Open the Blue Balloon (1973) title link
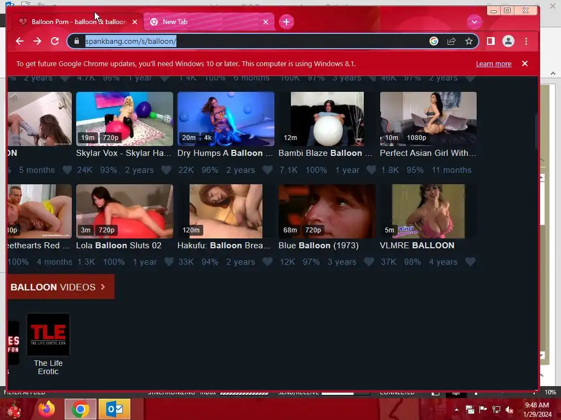The height and width of the screenshot is (420, 561). 318,246
